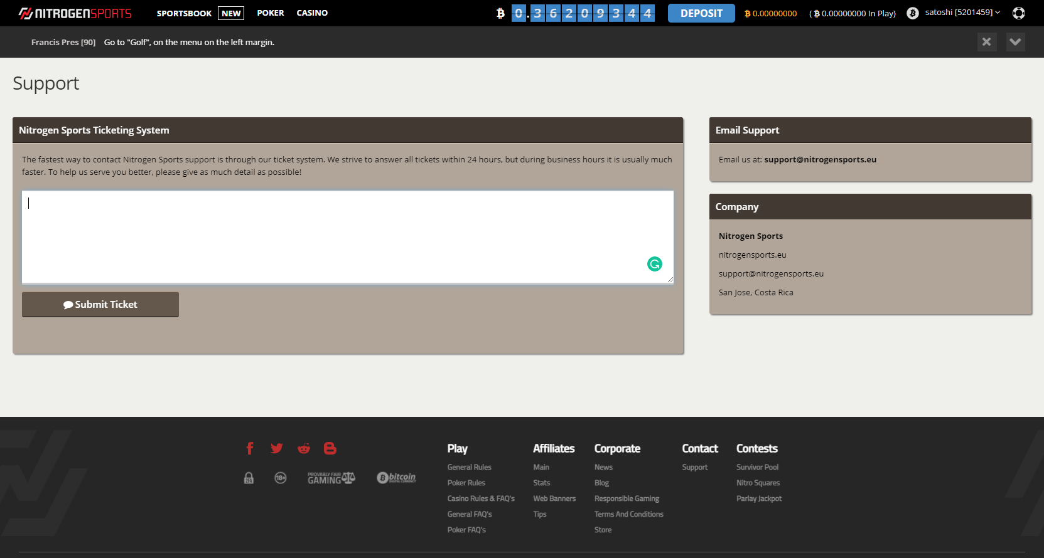Open the Reddit social icon in footer
Viewport: 1044px width, 558px height.
[x=304, y=448]
